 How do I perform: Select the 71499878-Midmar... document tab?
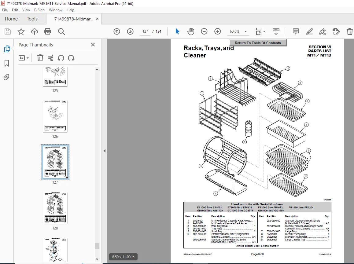click(x=74, y=19)
